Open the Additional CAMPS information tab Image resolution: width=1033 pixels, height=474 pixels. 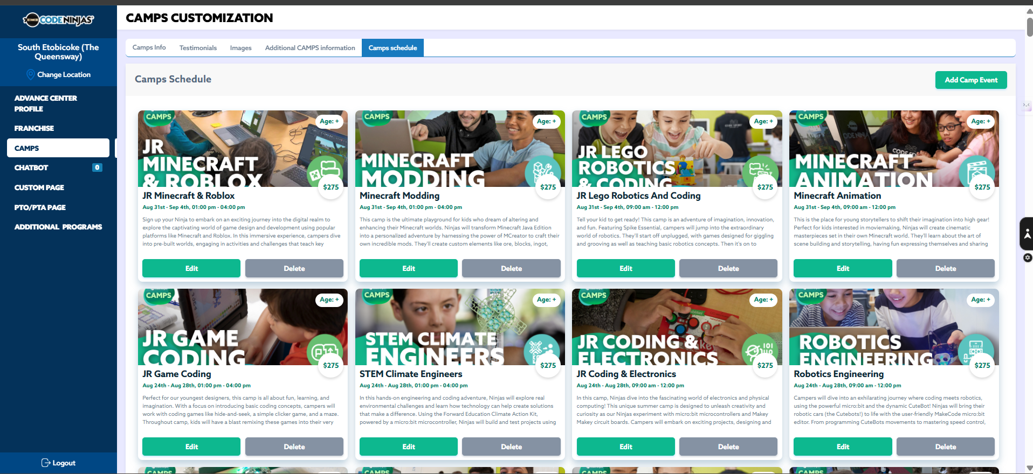coord(310,48)
